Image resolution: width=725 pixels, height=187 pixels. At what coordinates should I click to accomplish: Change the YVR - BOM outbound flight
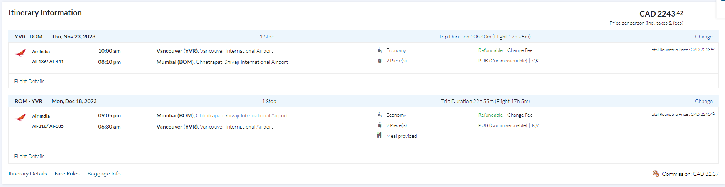point(703,37)
